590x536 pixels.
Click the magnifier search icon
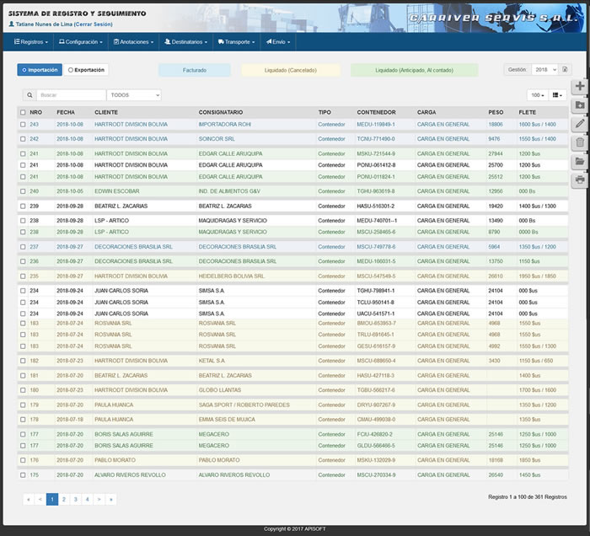click(29, 95)
